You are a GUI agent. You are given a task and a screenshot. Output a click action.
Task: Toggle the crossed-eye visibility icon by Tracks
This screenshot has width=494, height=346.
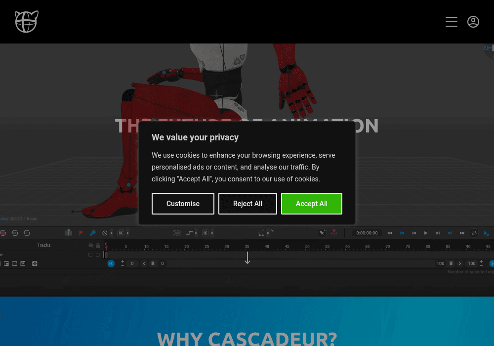91,245
